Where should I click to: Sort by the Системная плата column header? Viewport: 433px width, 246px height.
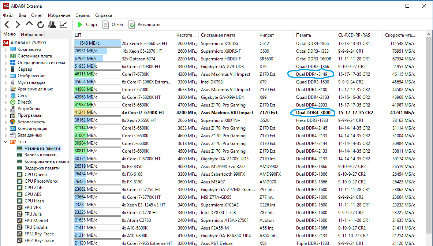228,35
